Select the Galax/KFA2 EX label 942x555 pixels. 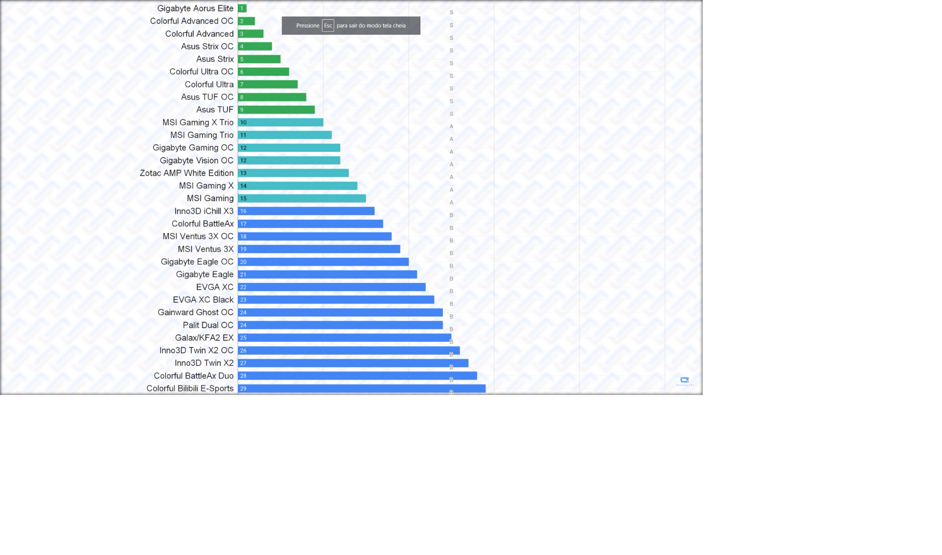(x=204, y=338)
